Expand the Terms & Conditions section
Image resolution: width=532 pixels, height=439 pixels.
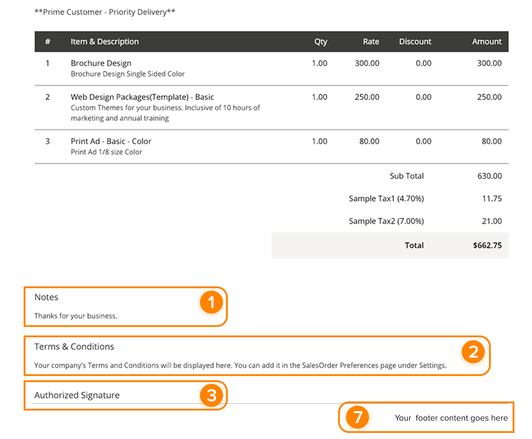(74, 346)
